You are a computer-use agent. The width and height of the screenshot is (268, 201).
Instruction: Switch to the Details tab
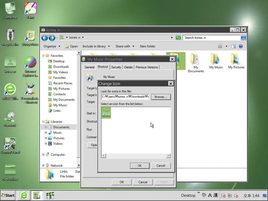click(128, 67)
